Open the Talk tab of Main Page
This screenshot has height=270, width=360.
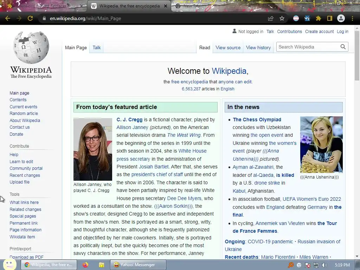(97, 47)
